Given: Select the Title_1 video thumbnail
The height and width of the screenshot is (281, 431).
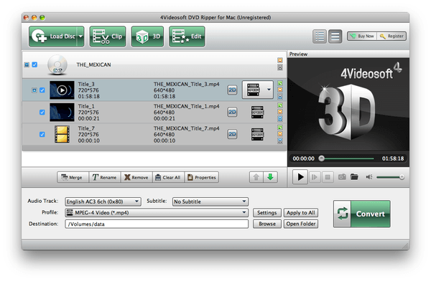Looking at the screenshot, I should [x=62, y=113].
